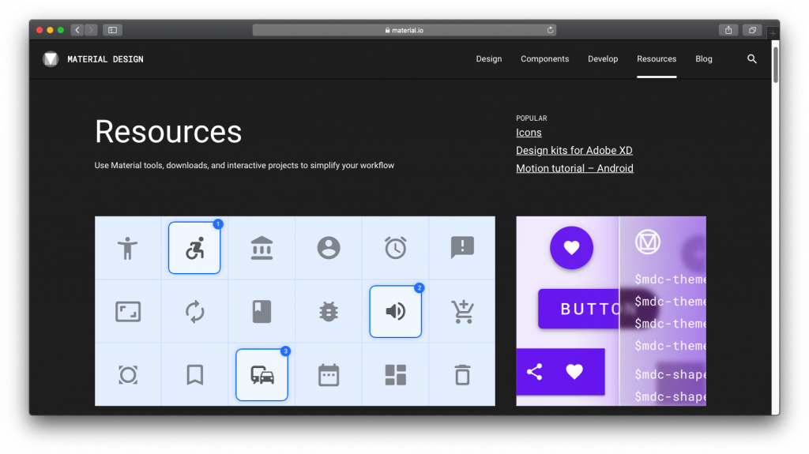The height and width of the screenshot is (454, 809).
Task: Click the announcement exclamation bubble icon
Action: click(462, 248)
